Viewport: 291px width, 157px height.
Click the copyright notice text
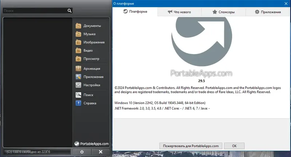point(198,90)
